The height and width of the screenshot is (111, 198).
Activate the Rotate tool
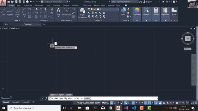41,9
